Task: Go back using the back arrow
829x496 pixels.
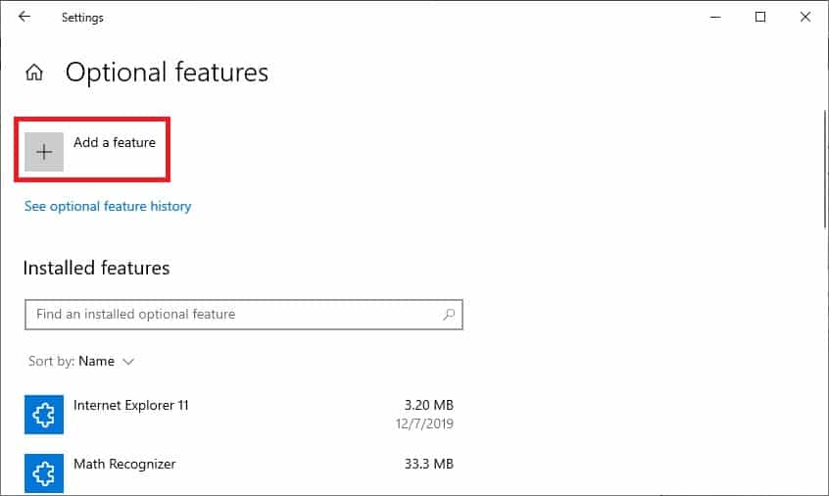Action: [x=24, y=17]
